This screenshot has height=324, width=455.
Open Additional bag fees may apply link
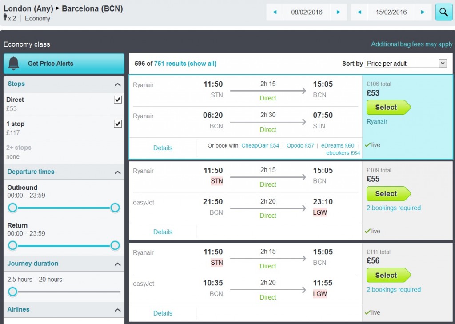click(411, 44)
